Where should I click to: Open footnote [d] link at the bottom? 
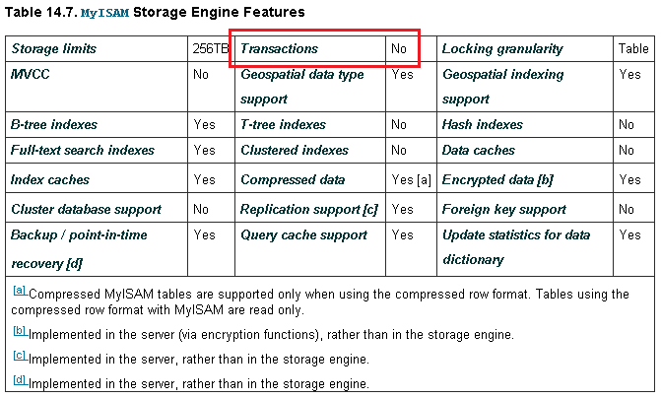pyautogui.click(x=20, y=380)
